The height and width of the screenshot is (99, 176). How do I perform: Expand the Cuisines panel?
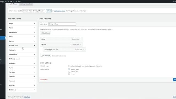tap(22, 81)
